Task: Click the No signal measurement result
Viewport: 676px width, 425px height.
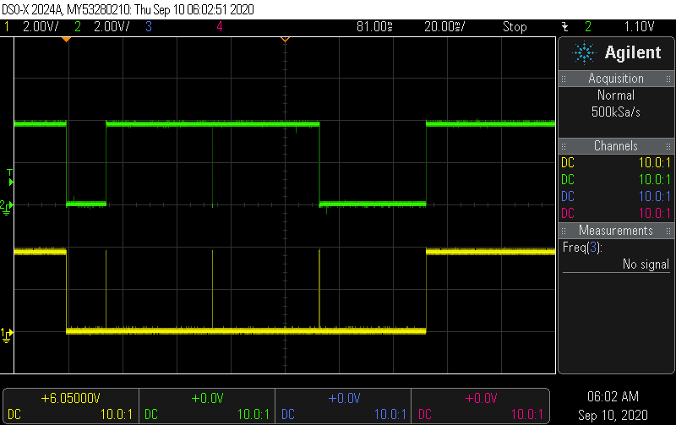Action: pyautogui.click(x=646, y=264)
